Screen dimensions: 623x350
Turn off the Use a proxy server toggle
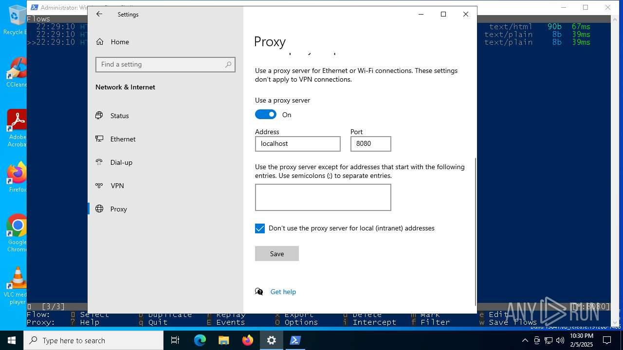266,115
